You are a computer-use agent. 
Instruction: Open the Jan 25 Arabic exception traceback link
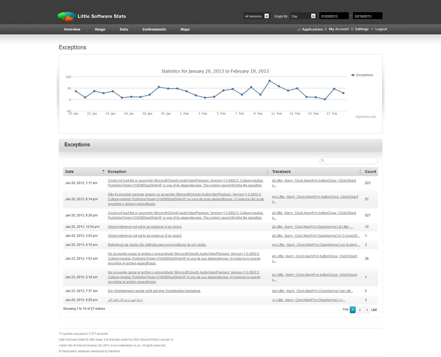308,300
